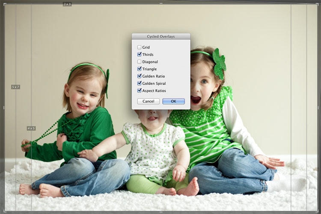Select the 4 x 5 aspect ratio label
This screenshot has width=321, height=214.
[31, 128]
